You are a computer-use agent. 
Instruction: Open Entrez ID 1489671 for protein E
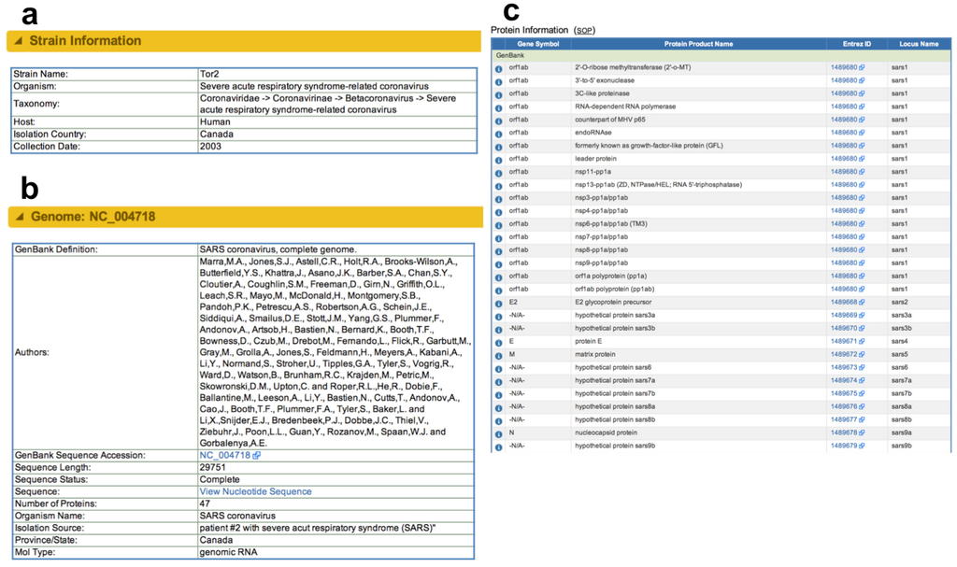point(844,343)
